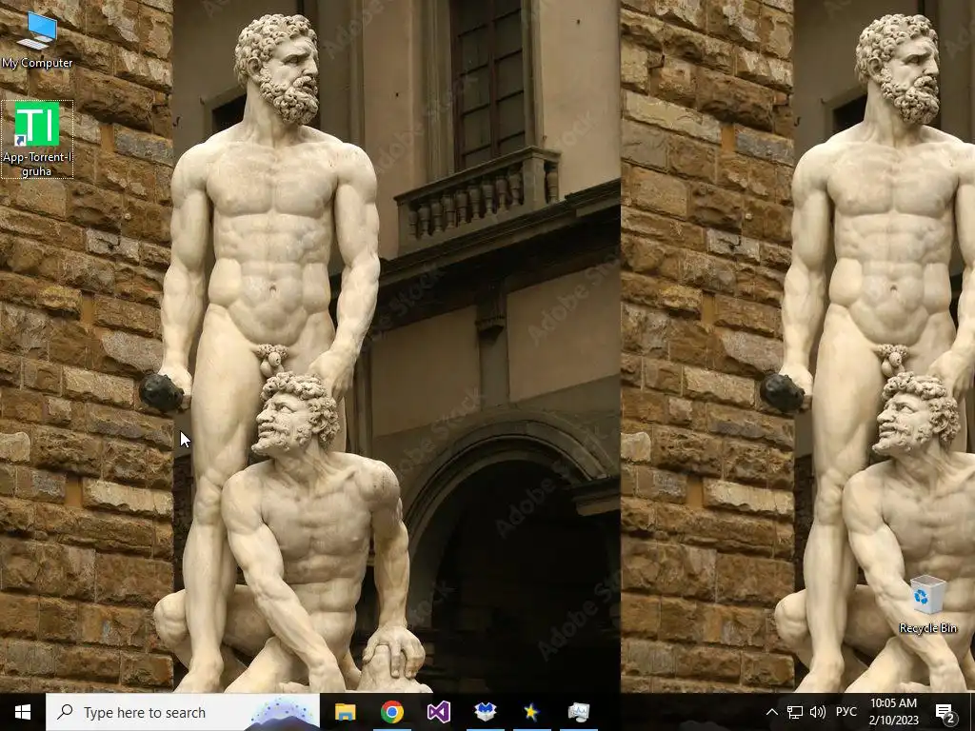Open the clock showing 10:05 AM
Viewport: 975px width, 731px height.
coord(893,712)
